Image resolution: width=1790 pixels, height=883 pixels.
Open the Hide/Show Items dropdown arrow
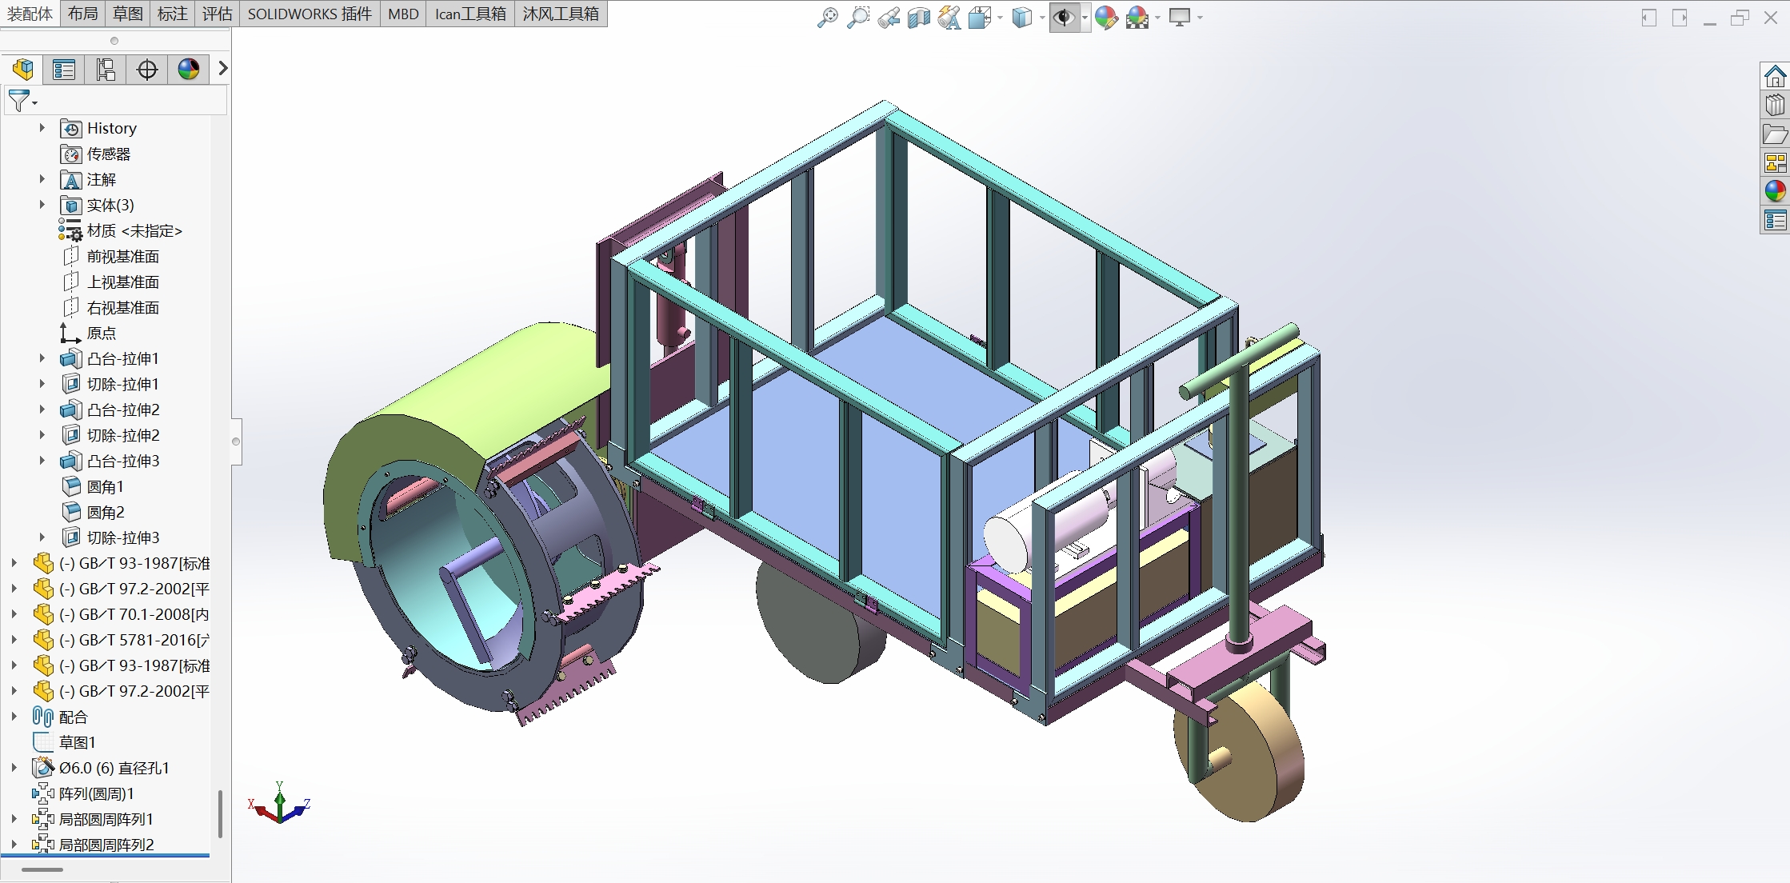[1085, 18]
